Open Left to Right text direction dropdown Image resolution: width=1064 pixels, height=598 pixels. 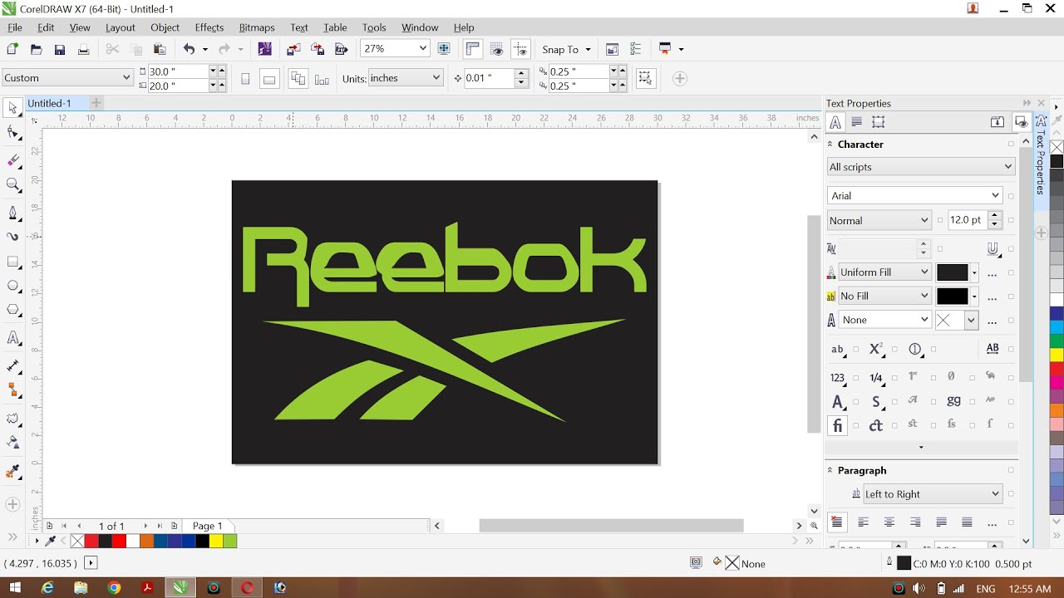(x=932, y=494)
